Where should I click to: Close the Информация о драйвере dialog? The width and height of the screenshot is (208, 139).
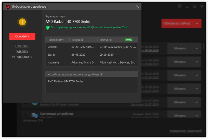point(138,7)
